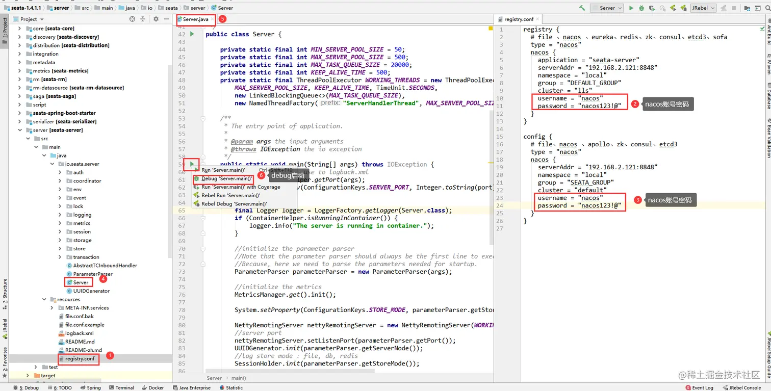Select README-zh.md in project tree
771x391 pixels.
coord(83,350)
